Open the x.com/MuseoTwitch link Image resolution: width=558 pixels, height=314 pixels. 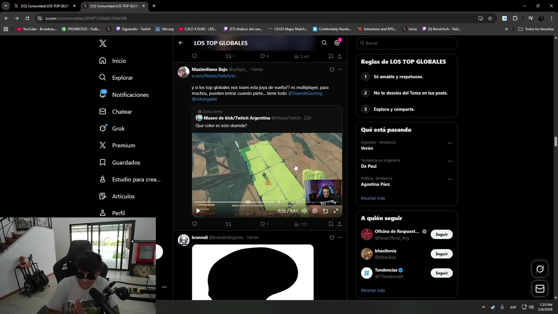215,76
